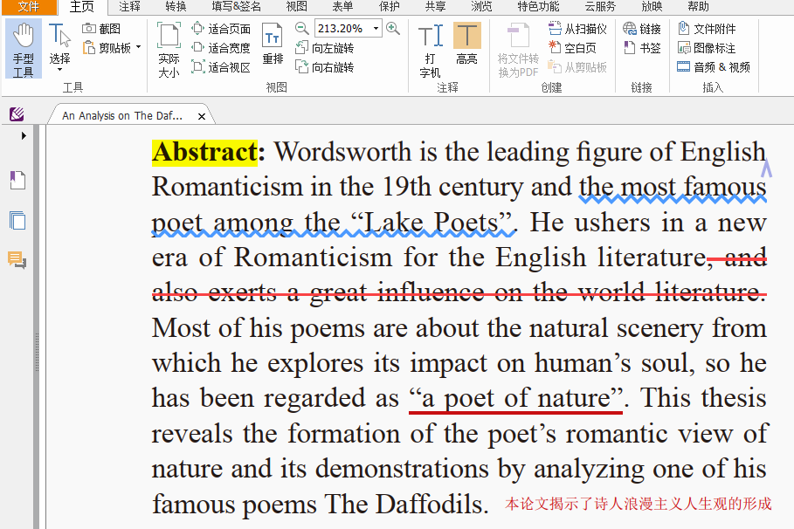This screenshot has height=529, width=794.
Task: Open the zoom percentage dropdown
Action: (376, 29)
